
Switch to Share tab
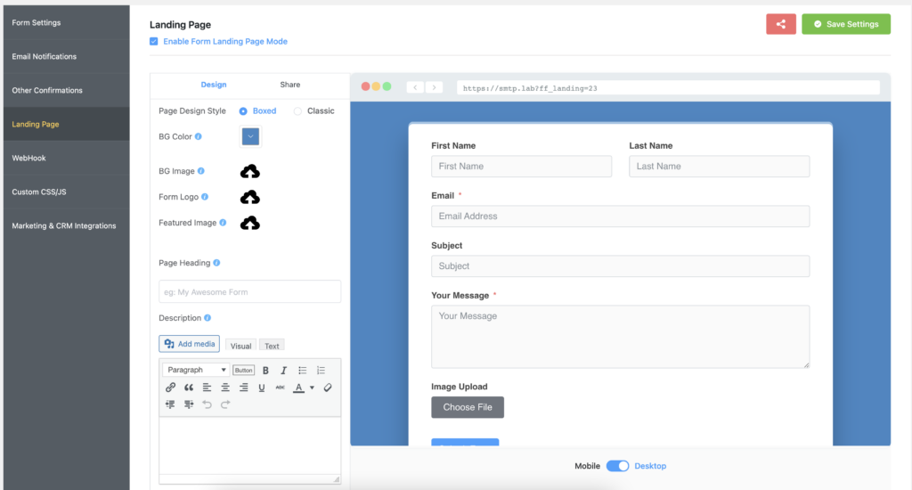[x=290, y=85]
